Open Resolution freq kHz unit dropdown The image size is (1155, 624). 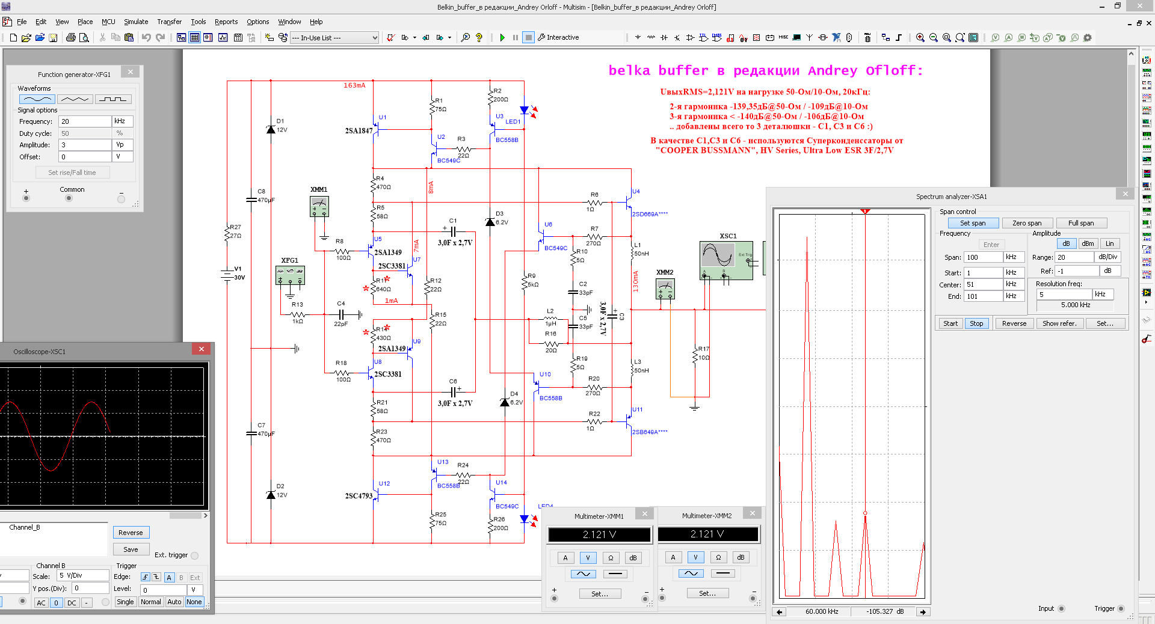1103,295
